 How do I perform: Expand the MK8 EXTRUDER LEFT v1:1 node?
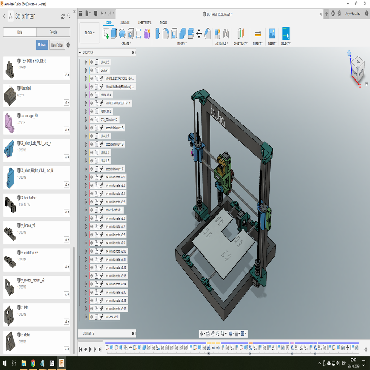[x=86, y=103]
